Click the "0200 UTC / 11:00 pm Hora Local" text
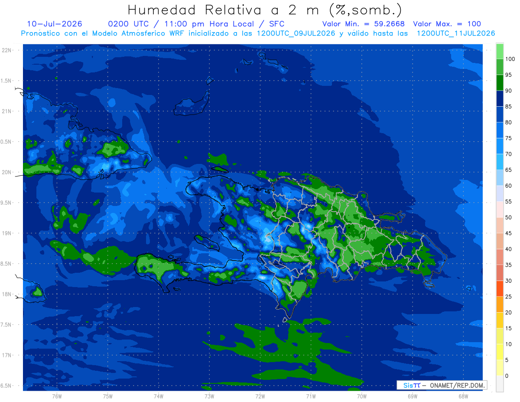The height and width of the screenshot is (402, 520). [181, 24]
